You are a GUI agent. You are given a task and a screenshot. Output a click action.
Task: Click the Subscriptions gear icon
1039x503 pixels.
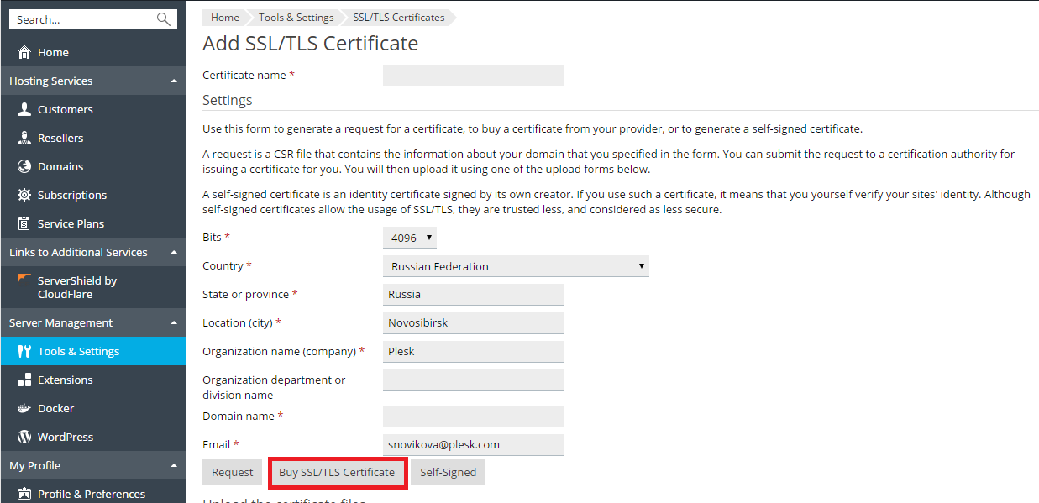(24, 195)
